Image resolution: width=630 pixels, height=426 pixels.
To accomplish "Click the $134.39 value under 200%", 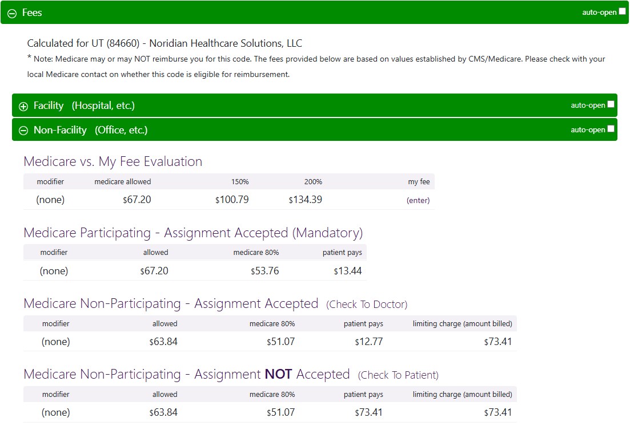I will (306, 200).
